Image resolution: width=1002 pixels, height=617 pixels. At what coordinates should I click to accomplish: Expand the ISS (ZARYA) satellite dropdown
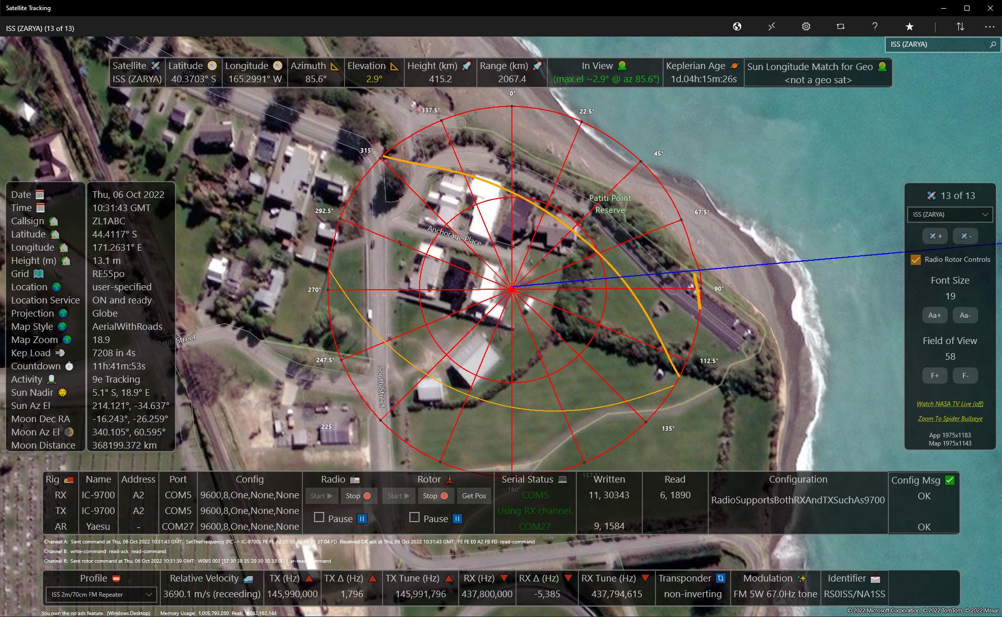pos(949,215)
